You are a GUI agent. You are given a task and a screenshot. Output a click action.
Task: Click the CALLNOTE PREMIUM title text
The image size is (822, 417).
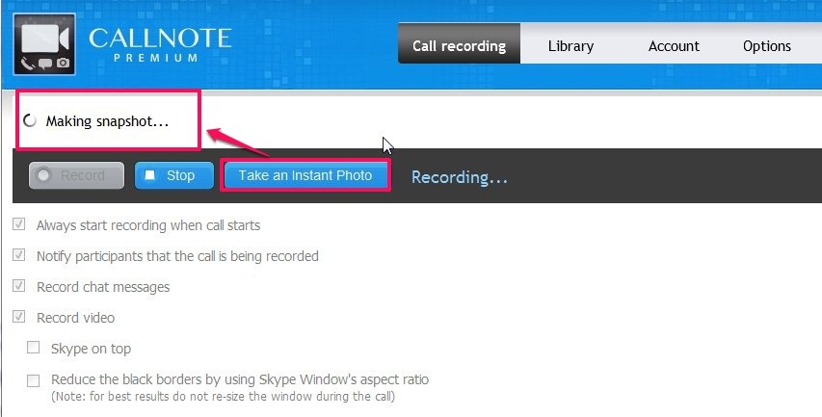[x=160, y=44]
